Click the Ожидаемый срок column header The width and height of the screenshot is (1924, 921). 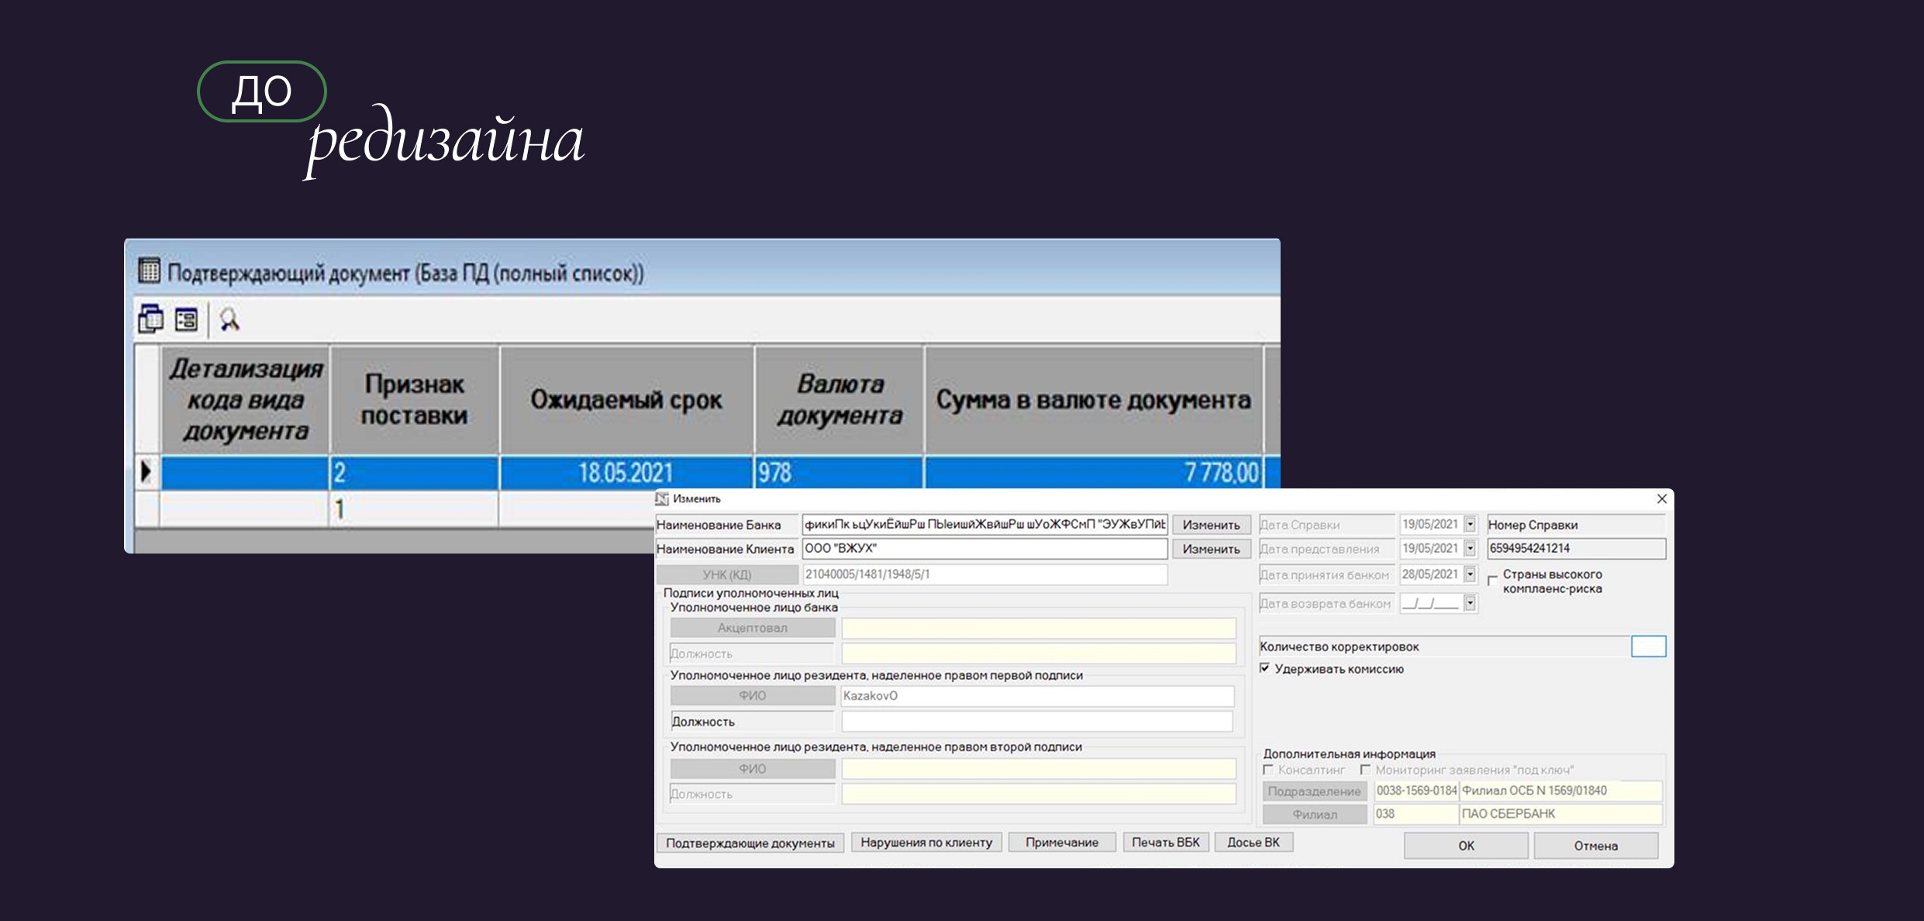pos(626,400)
